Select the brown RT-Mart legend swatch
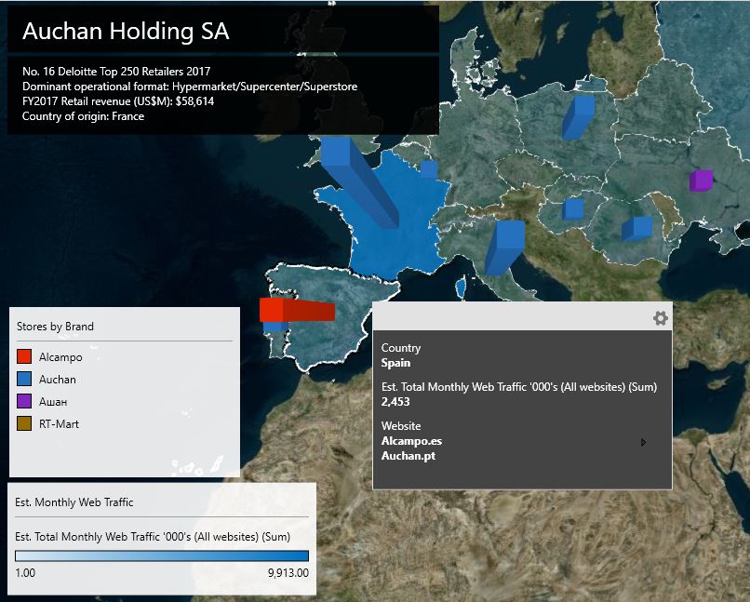This screenshot has width=750, height=602. click(x=24, y=423)
